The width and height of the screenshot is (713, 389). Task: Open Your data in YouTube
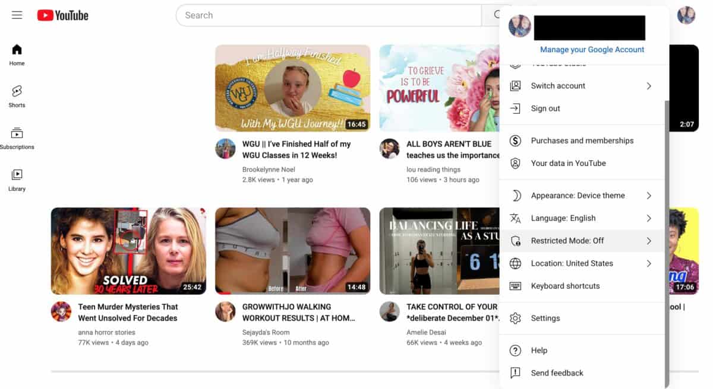(x=582, y=163)
